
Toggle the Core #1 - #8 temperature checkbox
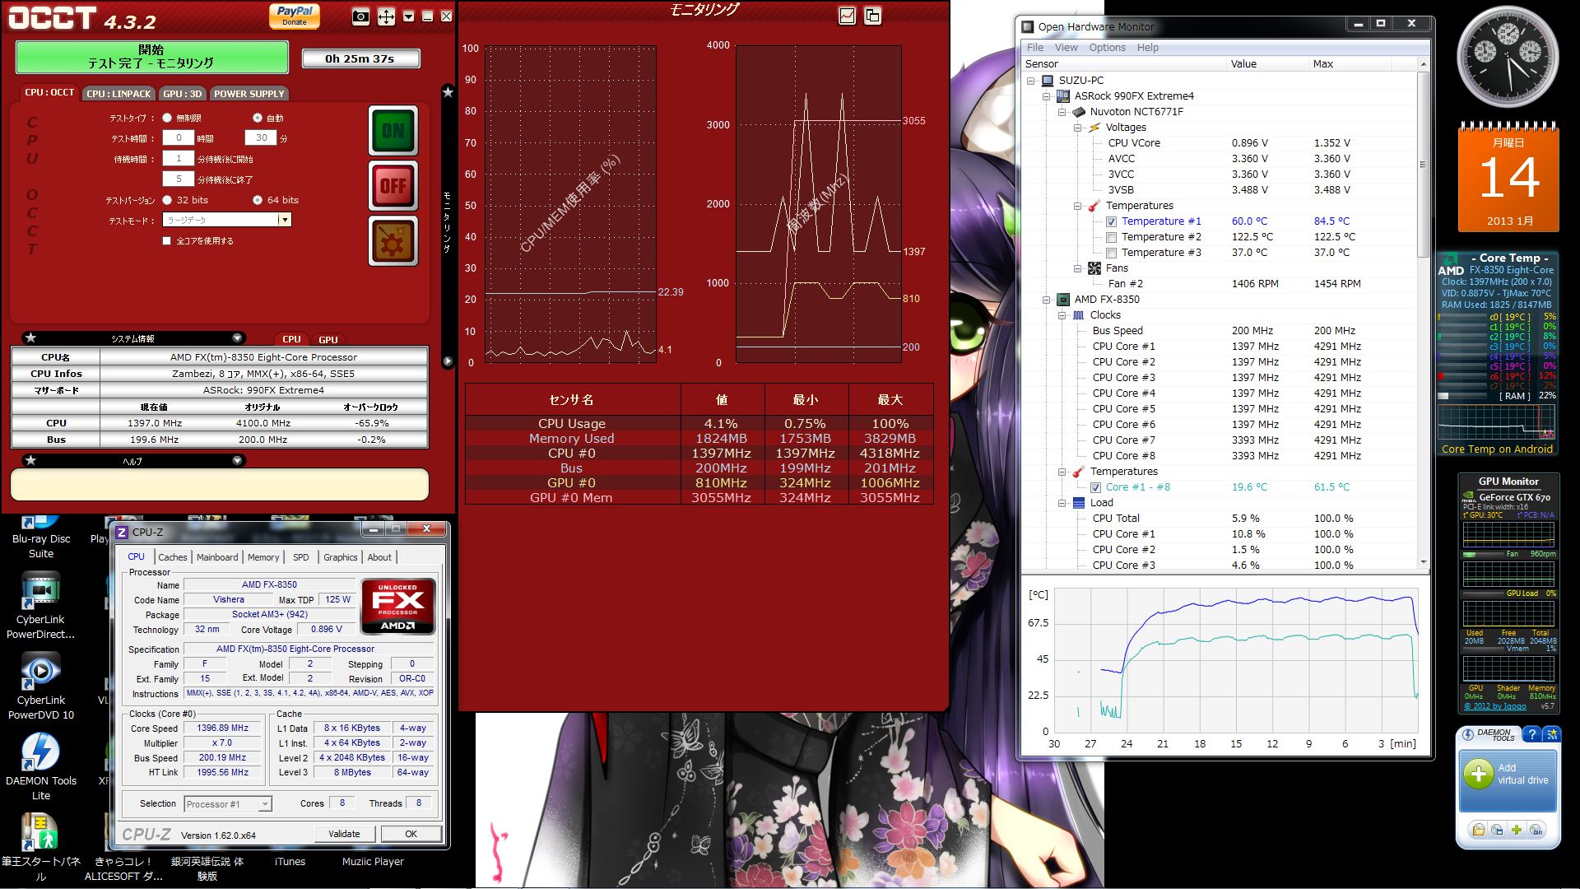(x=1095, y=487)
